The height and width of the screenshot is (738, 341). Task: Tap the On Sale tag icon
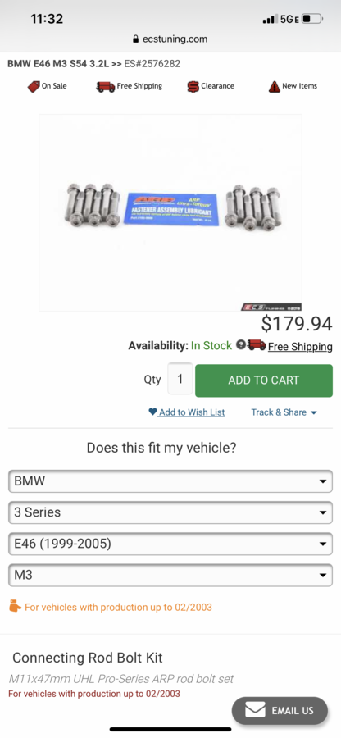tap(34, 87)
